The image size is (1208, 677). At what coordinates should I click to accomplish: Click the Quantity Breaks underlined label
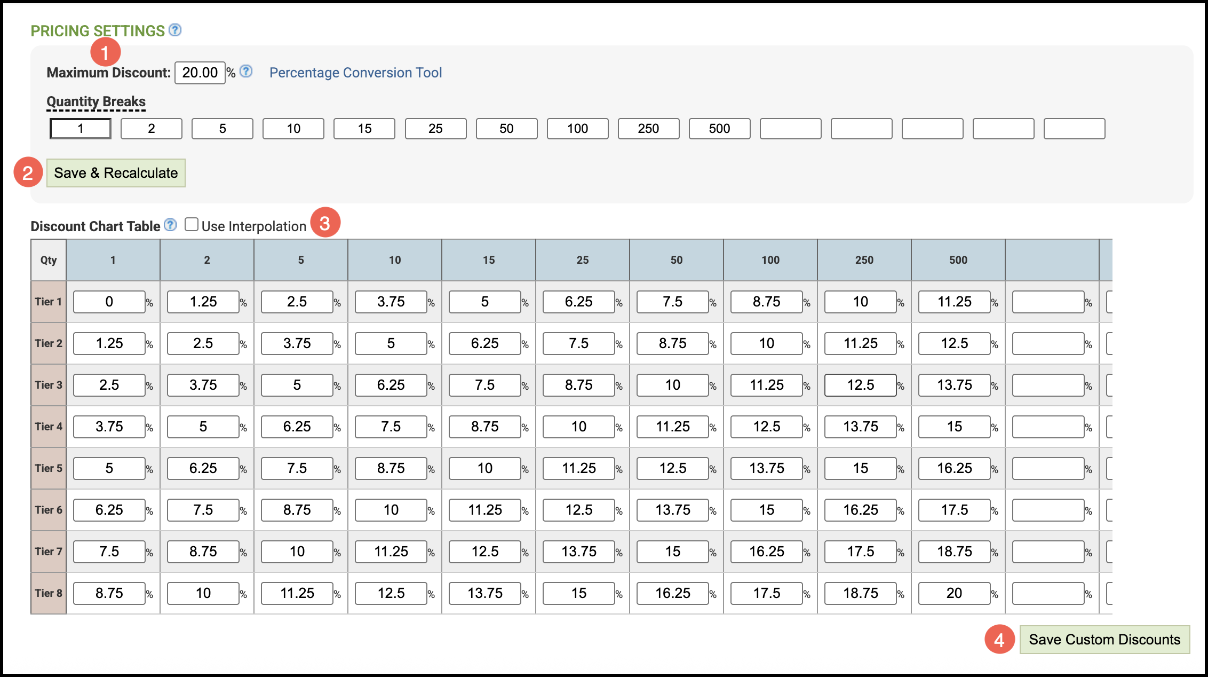[96, 101]
